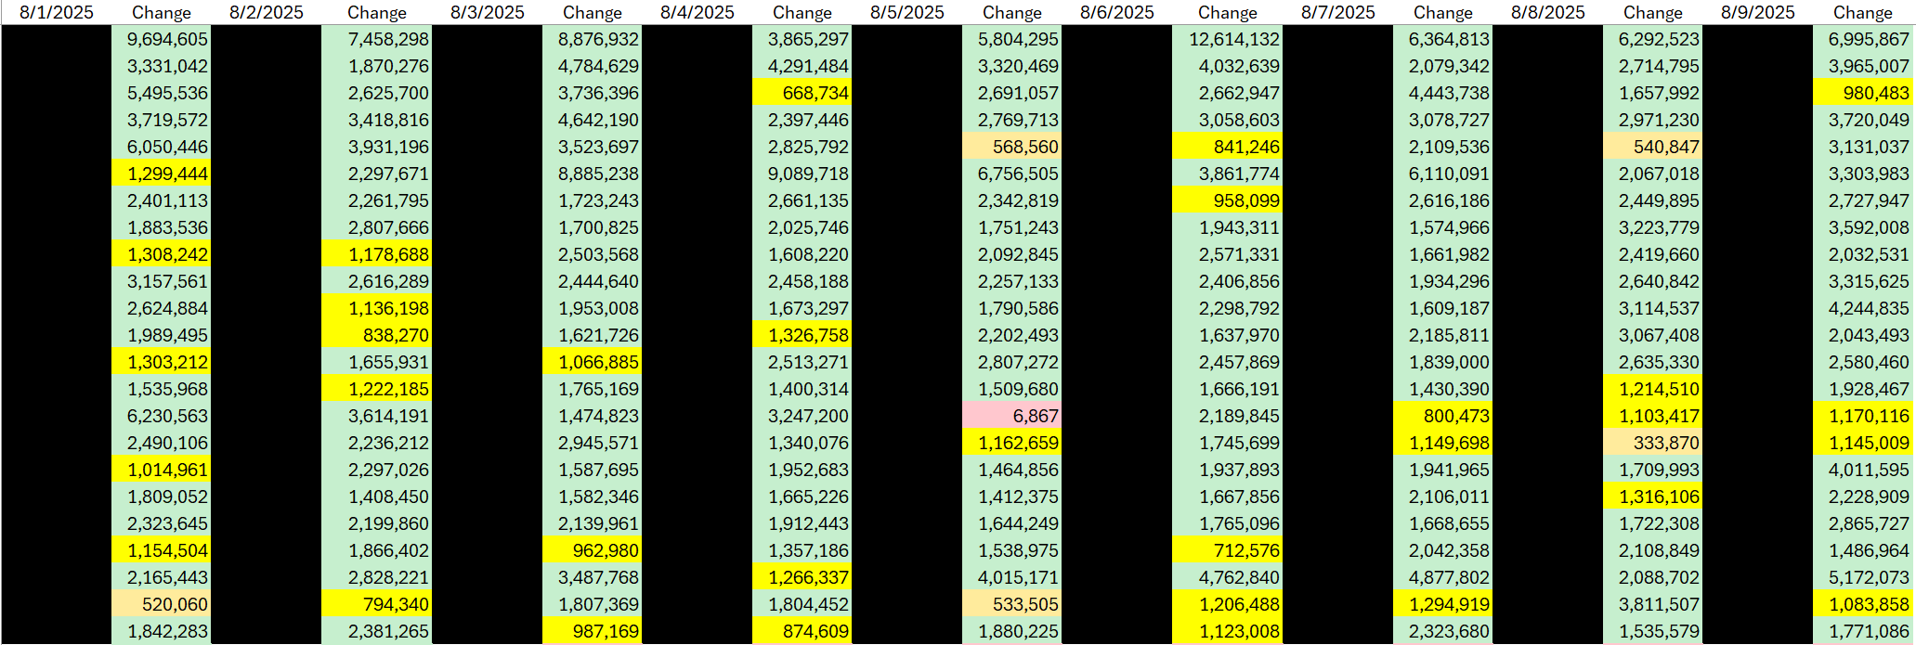Select yellow cell 1,206,488
This screenshot has height=645, width=1916.
tap(1227, 604)
